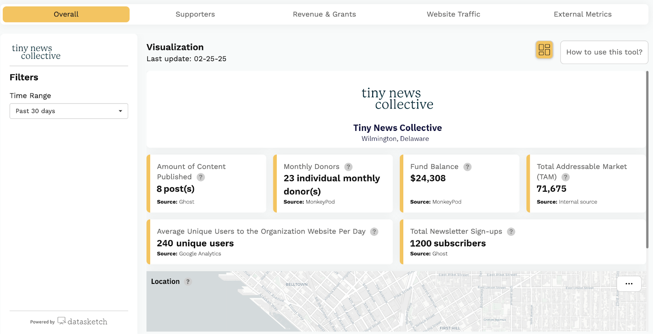The width and height of the screenshot is (653, 334).
Task: Show help for the Location map
Action: click(188, 282)
